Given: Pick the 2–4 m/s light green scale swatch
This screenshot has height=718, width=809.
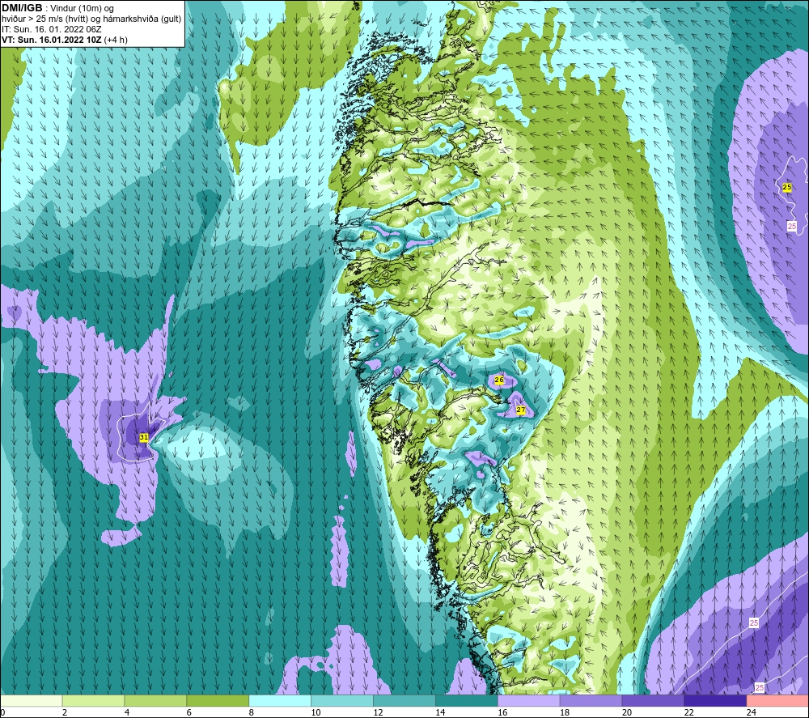Looking at the screenshot, I should coord(93,700).
